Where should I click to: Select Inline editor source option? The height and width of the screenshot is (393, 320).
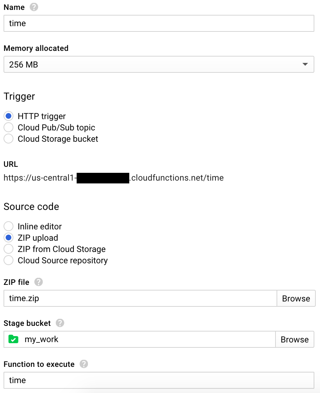coord(8,226)
